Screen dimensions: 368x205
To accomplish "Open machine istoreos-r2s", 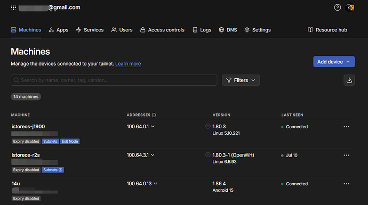I will 26,155.
